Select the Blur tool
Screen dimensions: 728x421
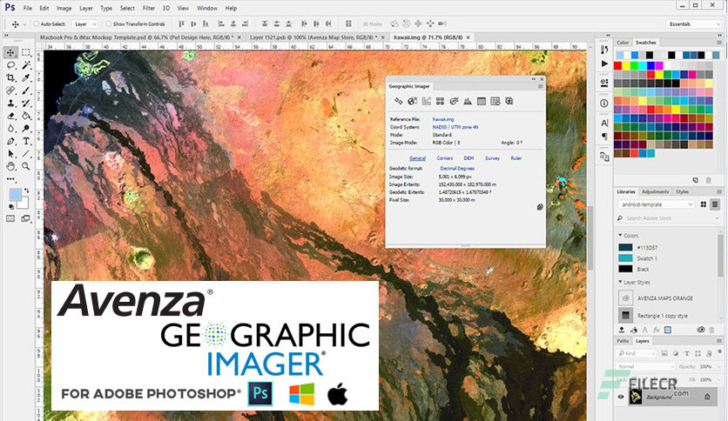click(x=10, y=129)
